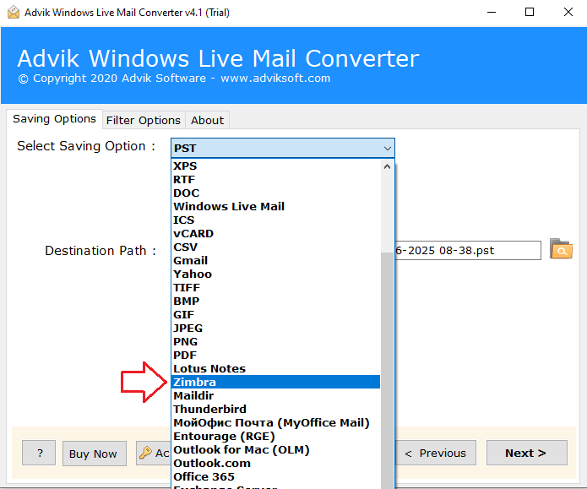587x489 pixels.
Task: Select GIF format option
Action: [275, 314]
